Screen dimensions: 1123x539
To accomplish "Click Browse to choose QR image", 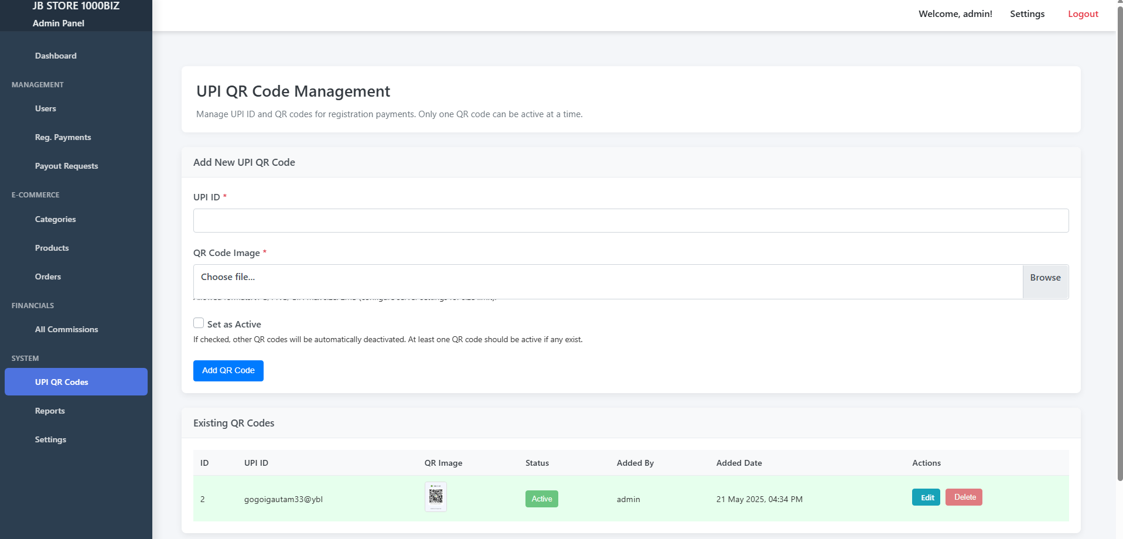I will [x=1045, y=278].
